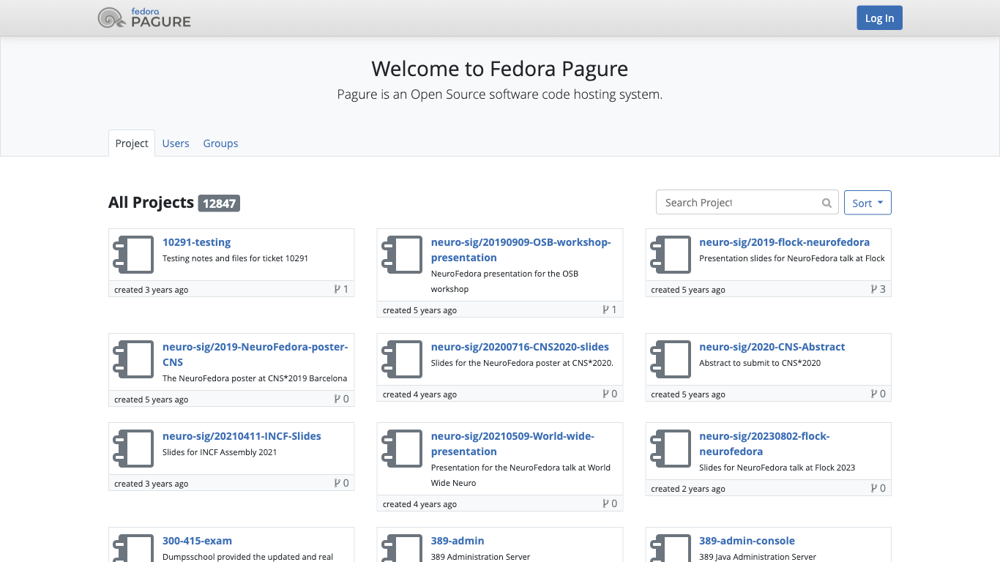Click 'The NeuroFedora poster at CNS*2019 Barcelona'

coord(255,378)
